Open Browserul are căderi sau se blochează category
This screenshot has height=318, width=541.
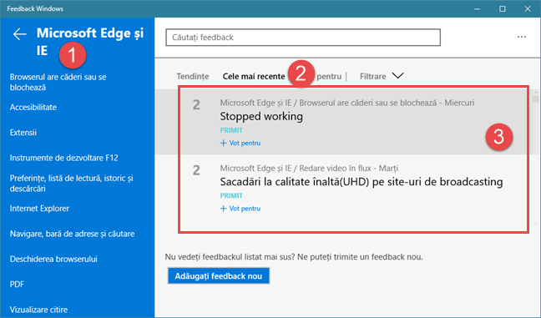58,82
